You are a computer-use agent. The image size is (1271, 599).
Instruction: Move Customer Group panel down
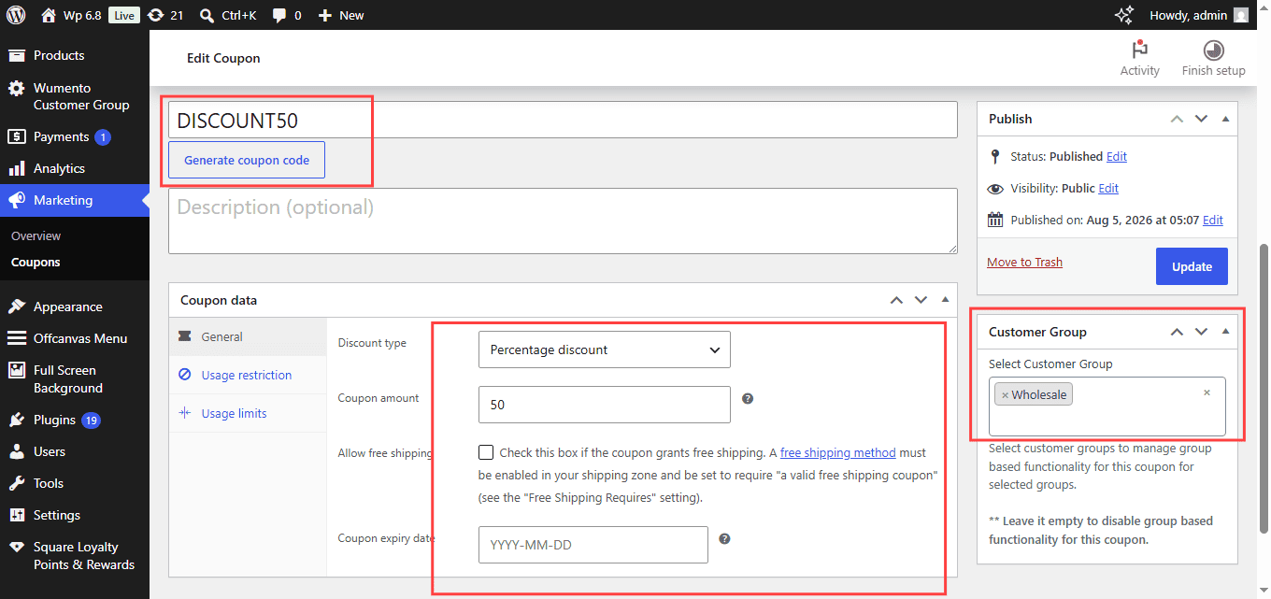[1201, 332]
